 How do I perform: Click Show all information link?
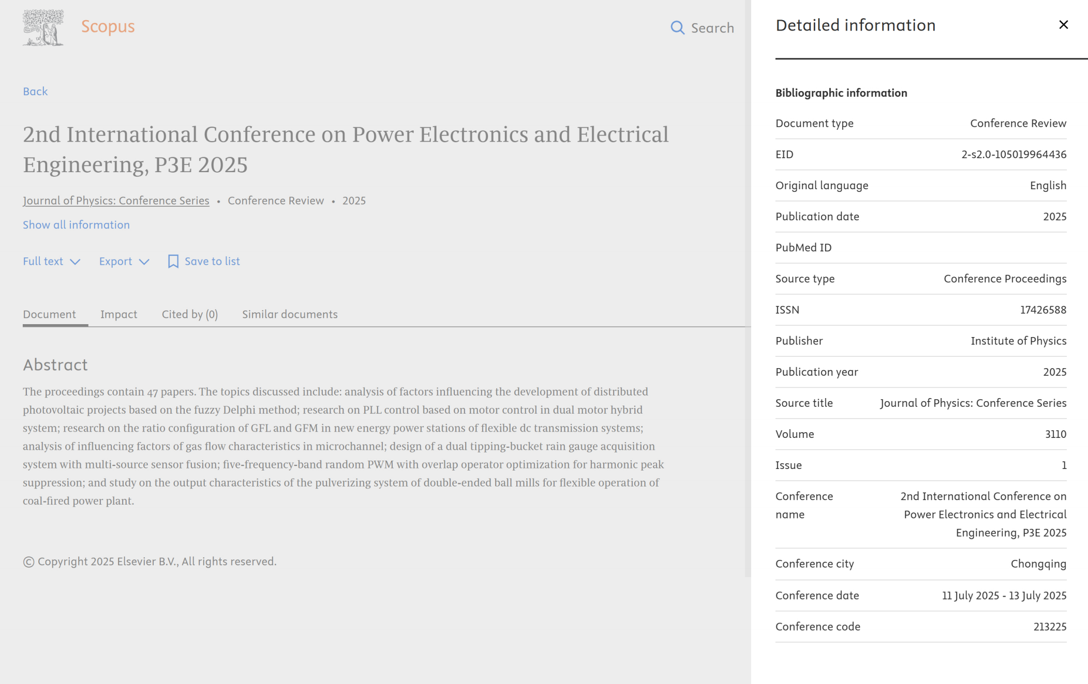click(x=76, y=225)
